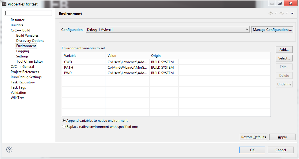This screenshot has width=299, height=159.
Task: Open the Configuration dropdown showing Debug
Action: click(x=168, y=29)
